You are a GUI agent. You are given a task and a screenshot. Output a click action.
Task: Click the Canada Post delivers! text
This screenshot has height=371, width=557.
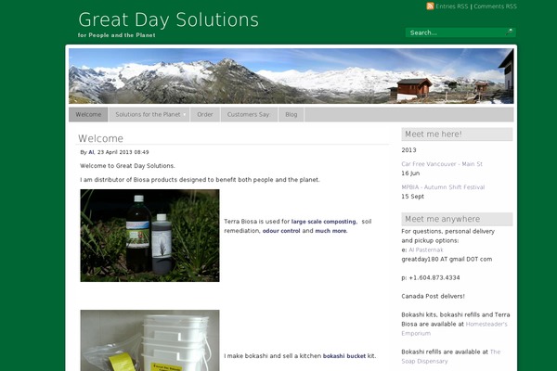[x=433, y=296]
